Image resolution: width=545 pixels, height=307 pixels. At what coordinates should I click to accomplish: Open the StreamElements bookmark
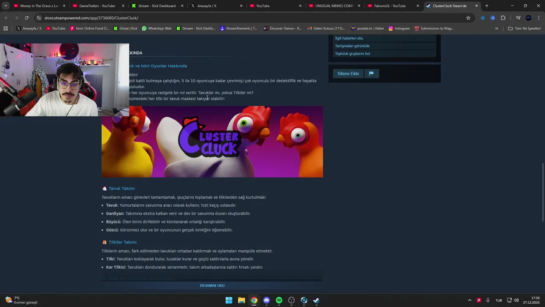[x=238, y=29]
